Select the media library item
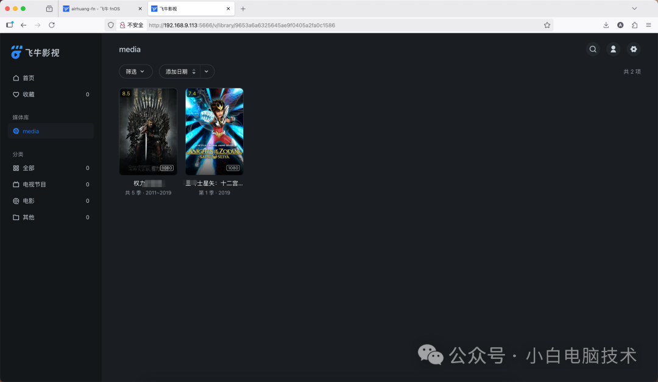This screenshot has height=382, width=658. point(51,131)
